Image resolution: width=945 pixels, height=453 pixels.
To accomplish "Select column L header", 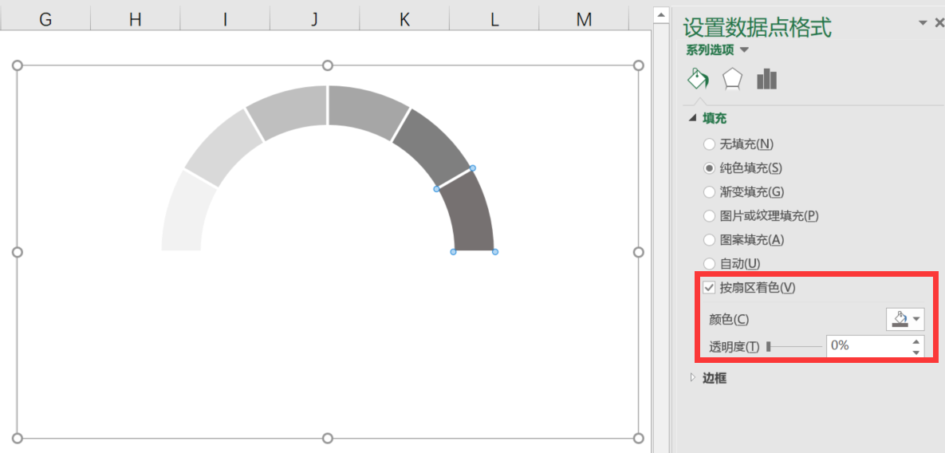I will tap(494, 19).
